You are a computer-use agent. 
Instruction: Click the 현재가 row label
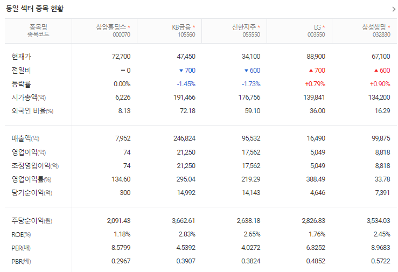(x=22, y=57)
